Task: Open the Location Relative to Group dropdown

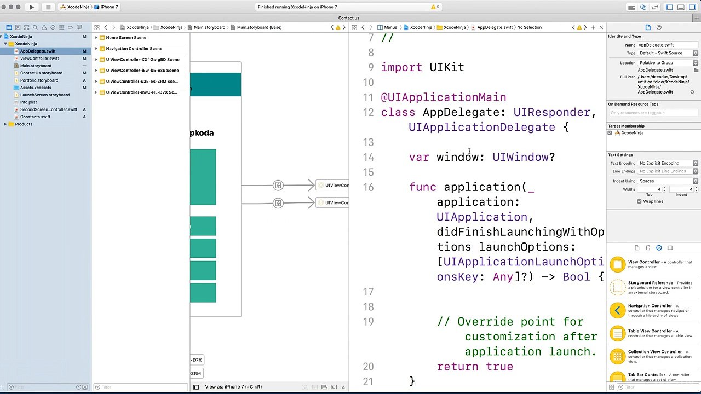Action: tap(668, 63)
